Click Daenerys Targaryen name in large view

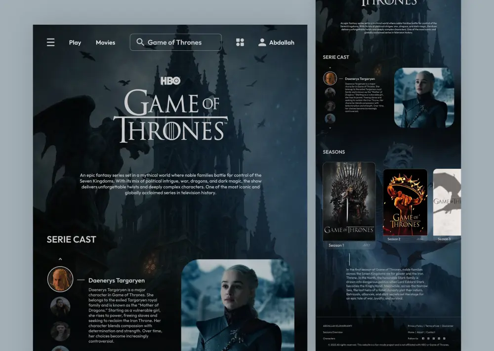pos(117,280)
